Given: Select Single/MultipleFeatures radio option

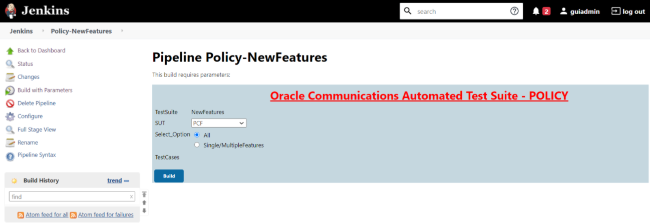Looking at the screenshot, I should [x=197, y=145].
